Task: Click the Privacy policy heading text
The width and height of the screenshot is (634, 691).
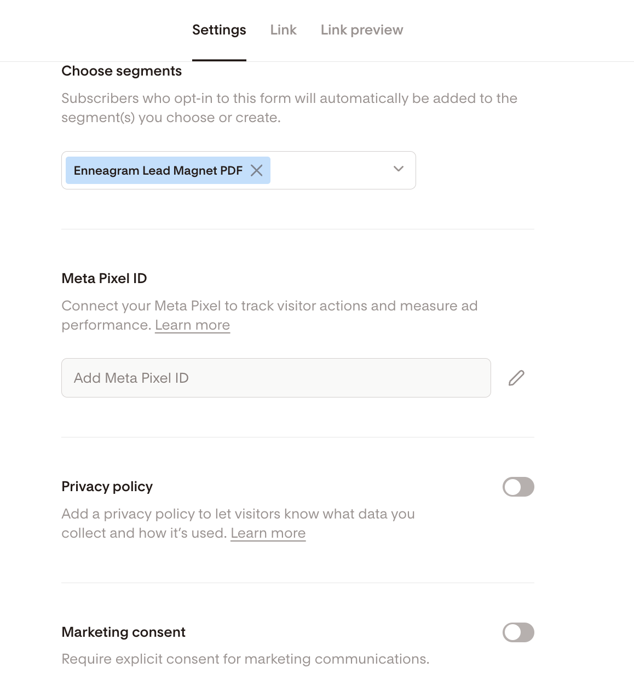Action: coord(107,486)
